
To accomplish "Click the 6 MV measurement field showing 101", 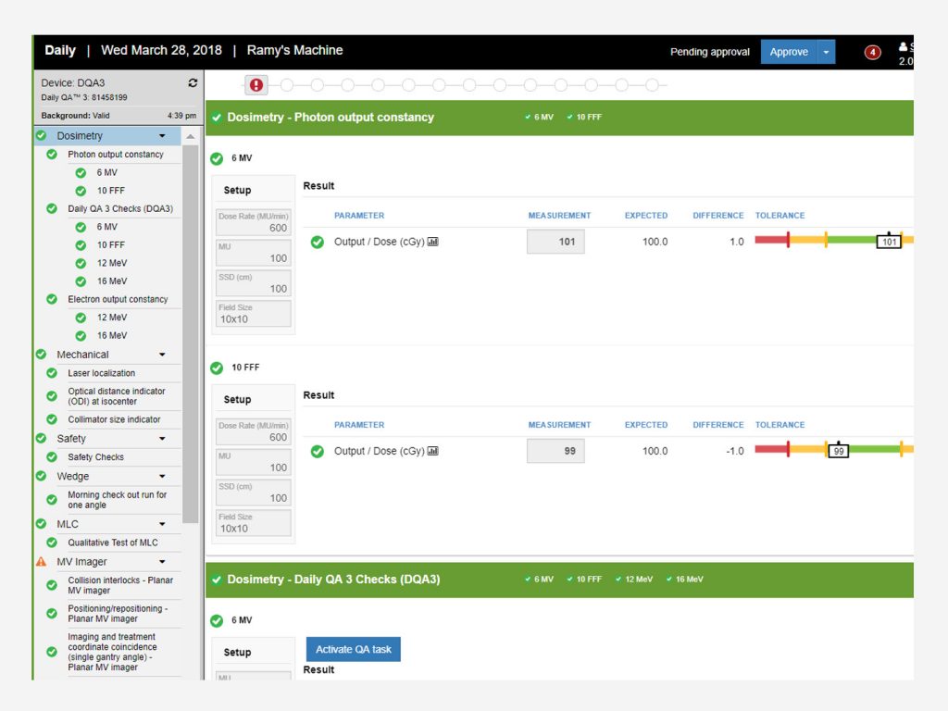I will pos(555,242).
